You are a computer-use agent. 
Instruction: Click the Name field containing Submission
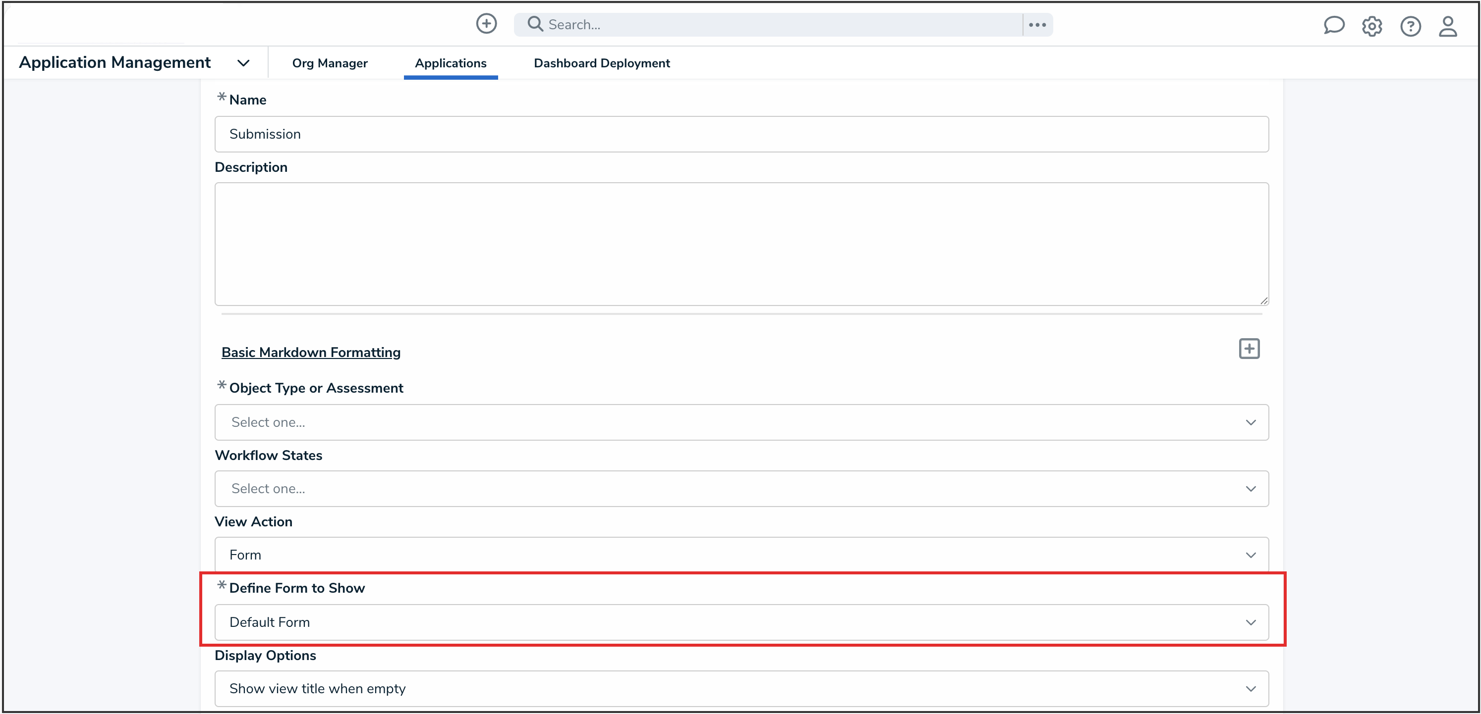tap(740, 134)
